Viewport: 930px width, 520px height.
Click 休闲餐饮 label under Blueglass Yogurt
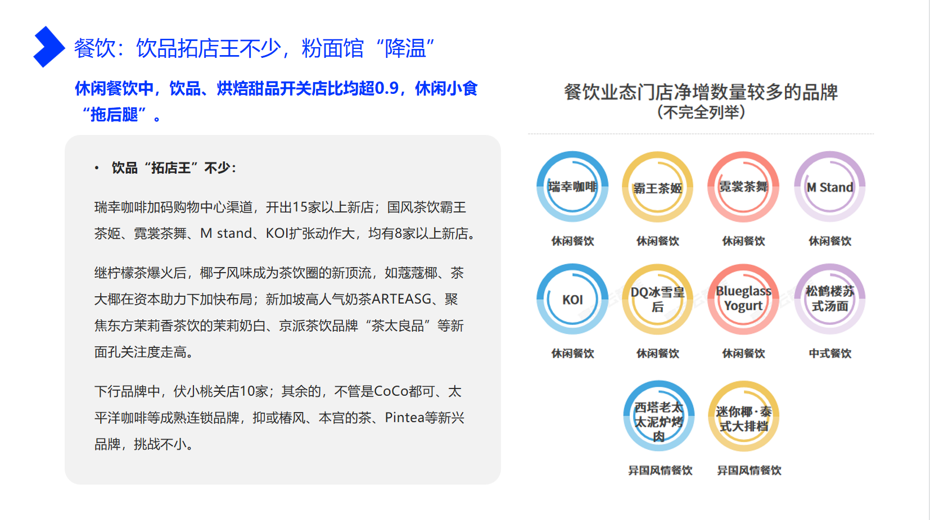[x=743, y=354]
